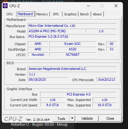Screen dimensions: 128x129
Task: Click the version text Ver. 2.19.0.x64
Action: click(38, 120)
